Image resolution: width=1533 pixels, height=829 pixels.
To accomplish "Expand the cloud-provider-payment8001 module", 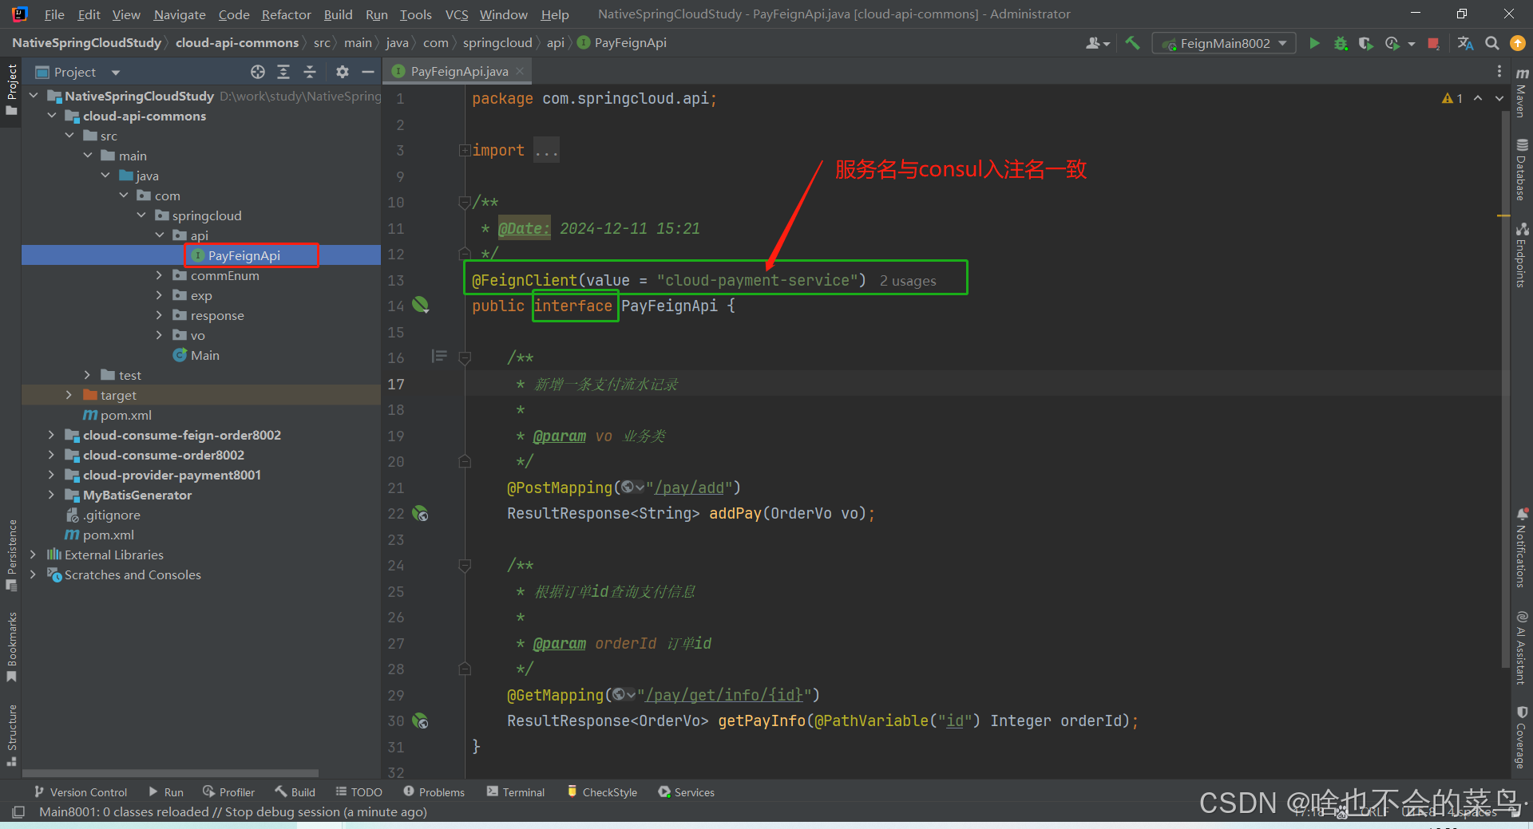I will coord(51,475).
